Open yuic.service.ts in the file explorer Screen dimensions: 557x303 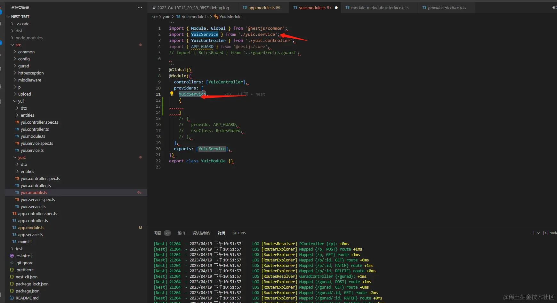[x=33, y=206]
